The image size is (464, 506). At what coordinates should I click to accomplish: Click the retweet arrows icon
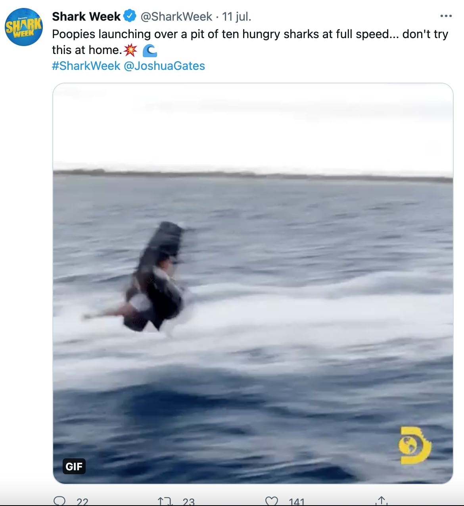(x=165, y=501)
